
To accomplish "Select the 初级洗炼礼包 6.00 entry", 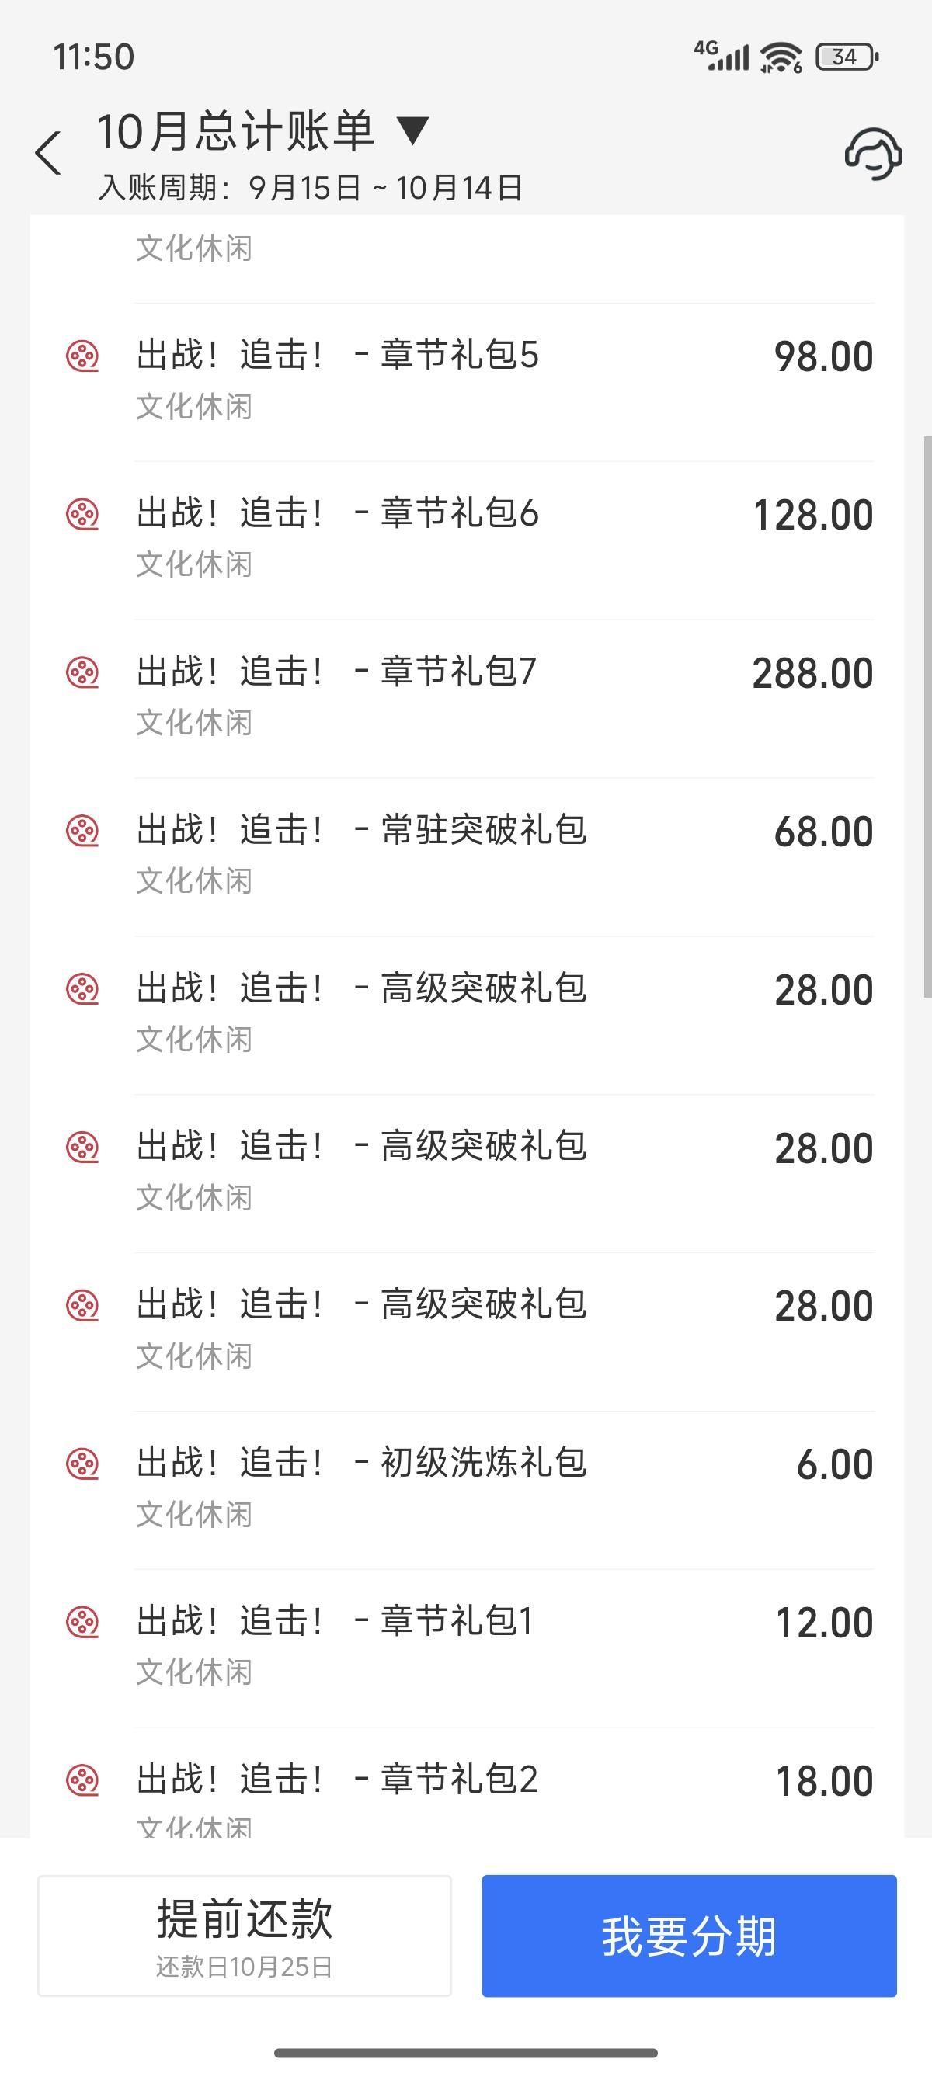I will [x=467, y=1491].
